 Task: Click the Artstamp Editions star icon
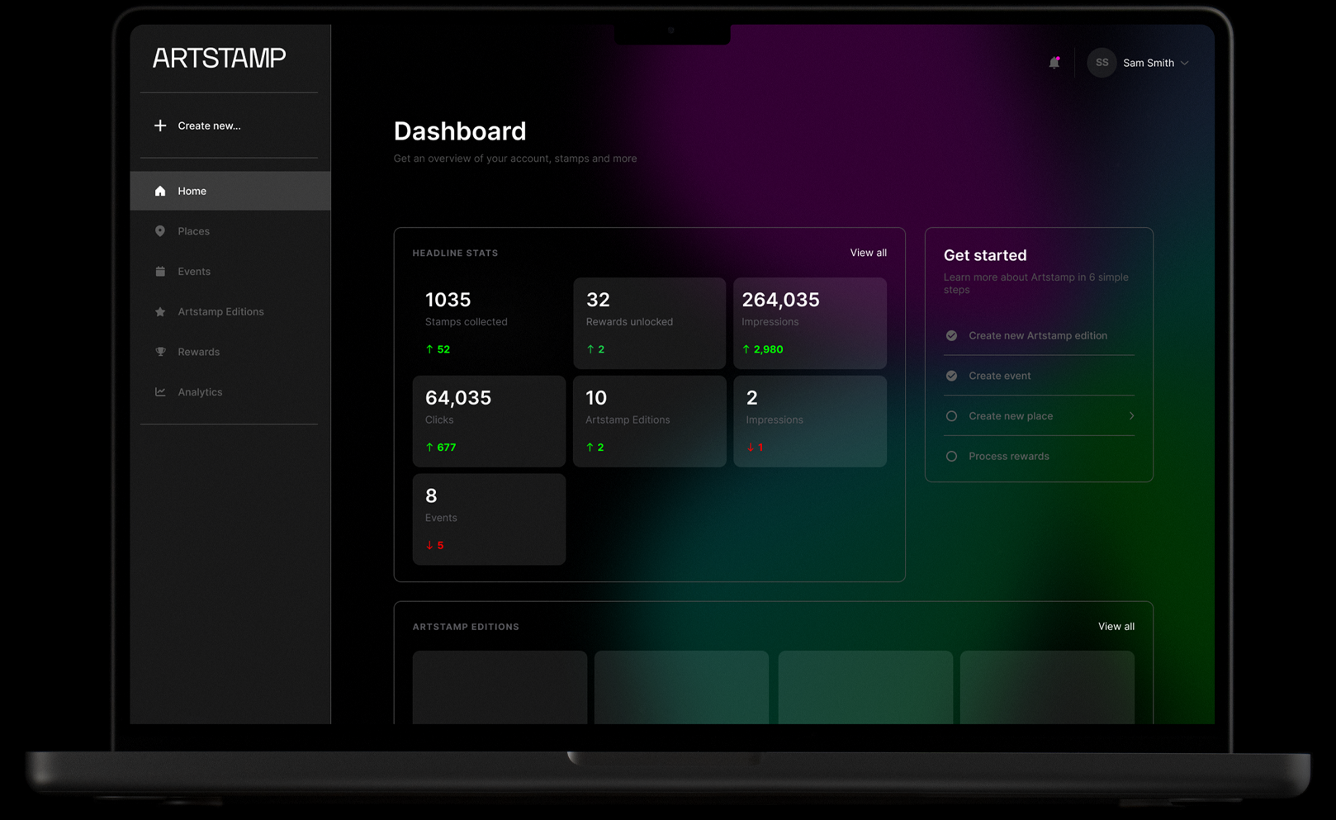click(160, 311)
